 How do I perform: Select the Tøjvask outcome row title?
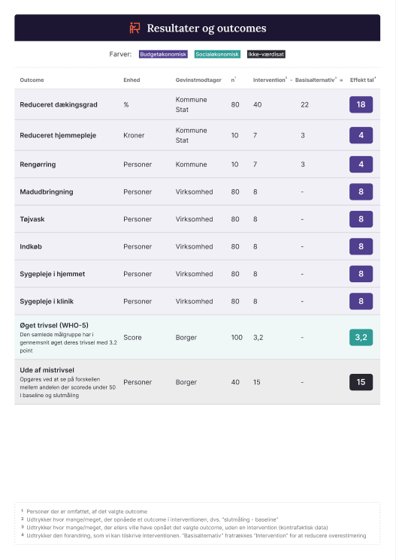click(32, 219)
